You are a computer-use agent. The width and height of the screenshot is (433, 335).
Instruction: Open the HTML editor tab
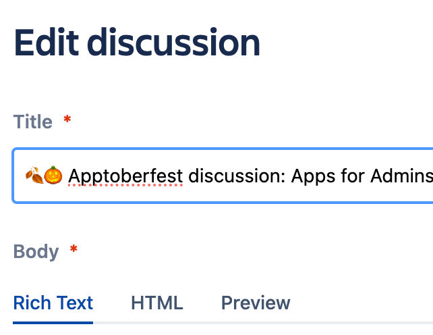156,303
